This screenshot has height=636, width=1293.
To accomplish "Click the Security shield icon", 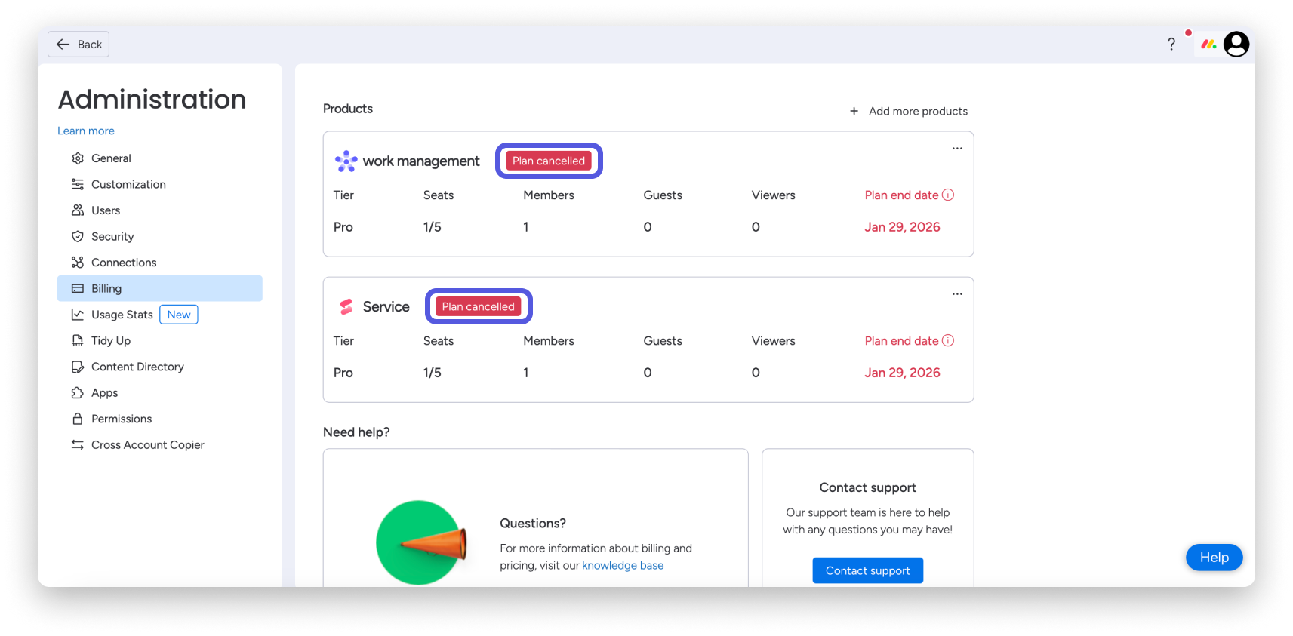I will [x=78, y=236].
